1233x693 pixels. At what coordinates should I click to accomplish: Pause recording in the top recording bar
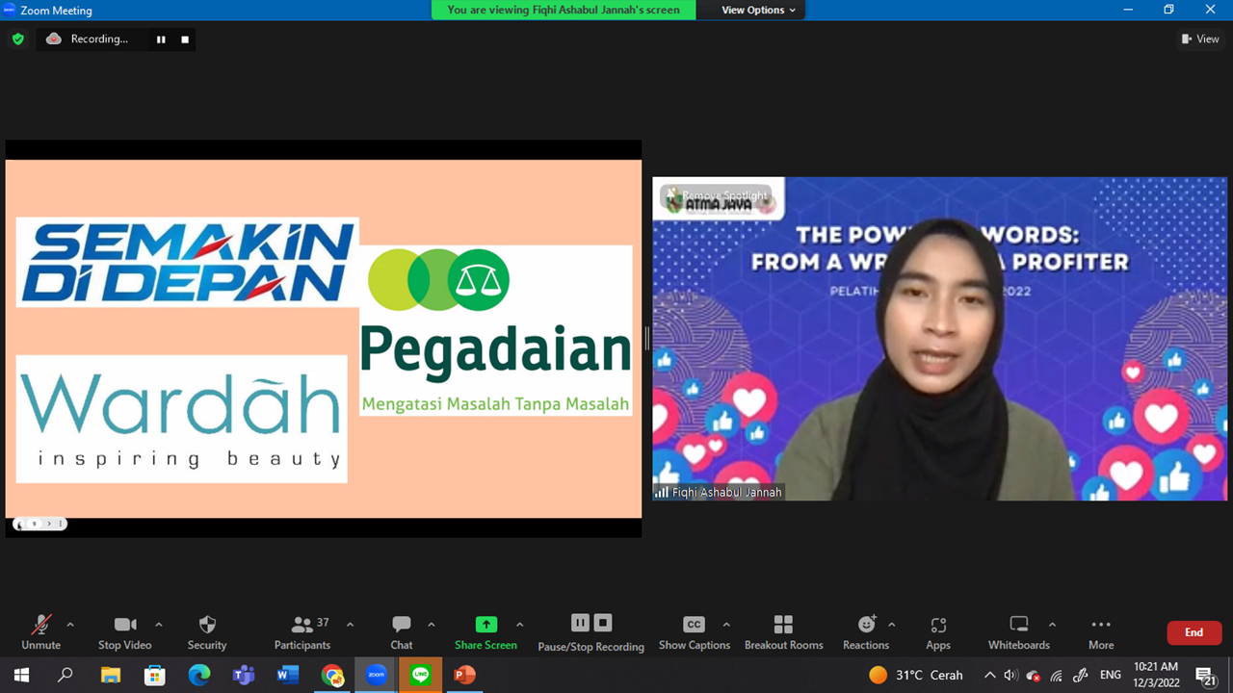point(161,39)
